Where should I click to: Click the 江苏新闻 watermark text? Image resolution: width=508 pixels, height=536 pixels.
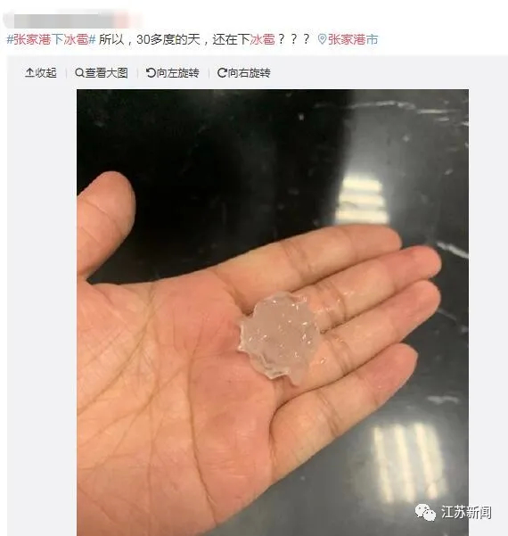tap(466, 512)
